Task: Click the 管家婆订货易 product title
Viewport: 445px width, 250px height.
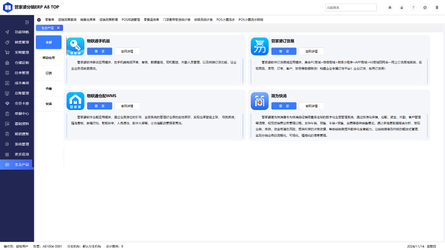Action: pos(283,41)
